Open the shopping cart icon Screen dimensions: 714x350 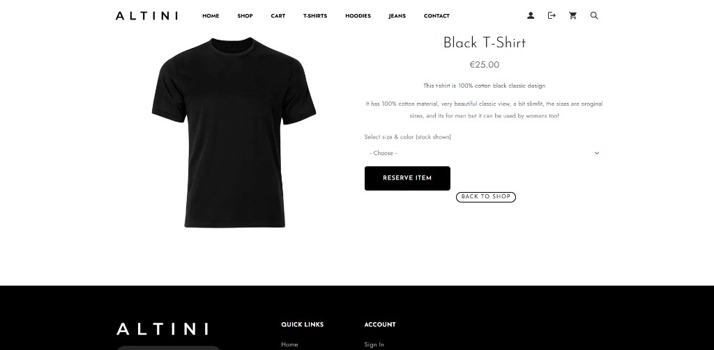pyautogui.click(x=573, y=15)
